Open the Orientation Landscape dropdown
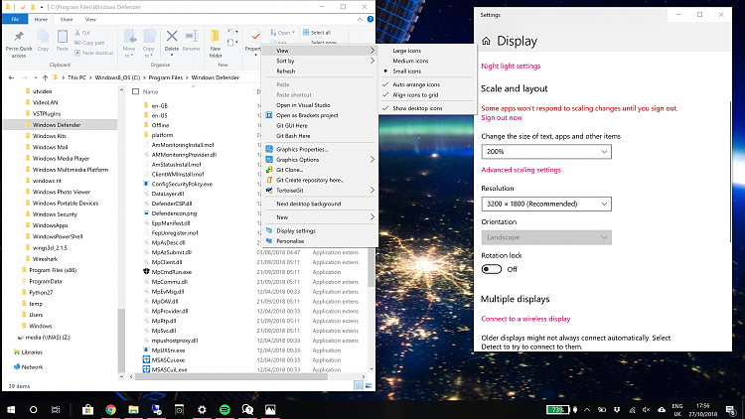The image size is (745, 419). (546, 237)
